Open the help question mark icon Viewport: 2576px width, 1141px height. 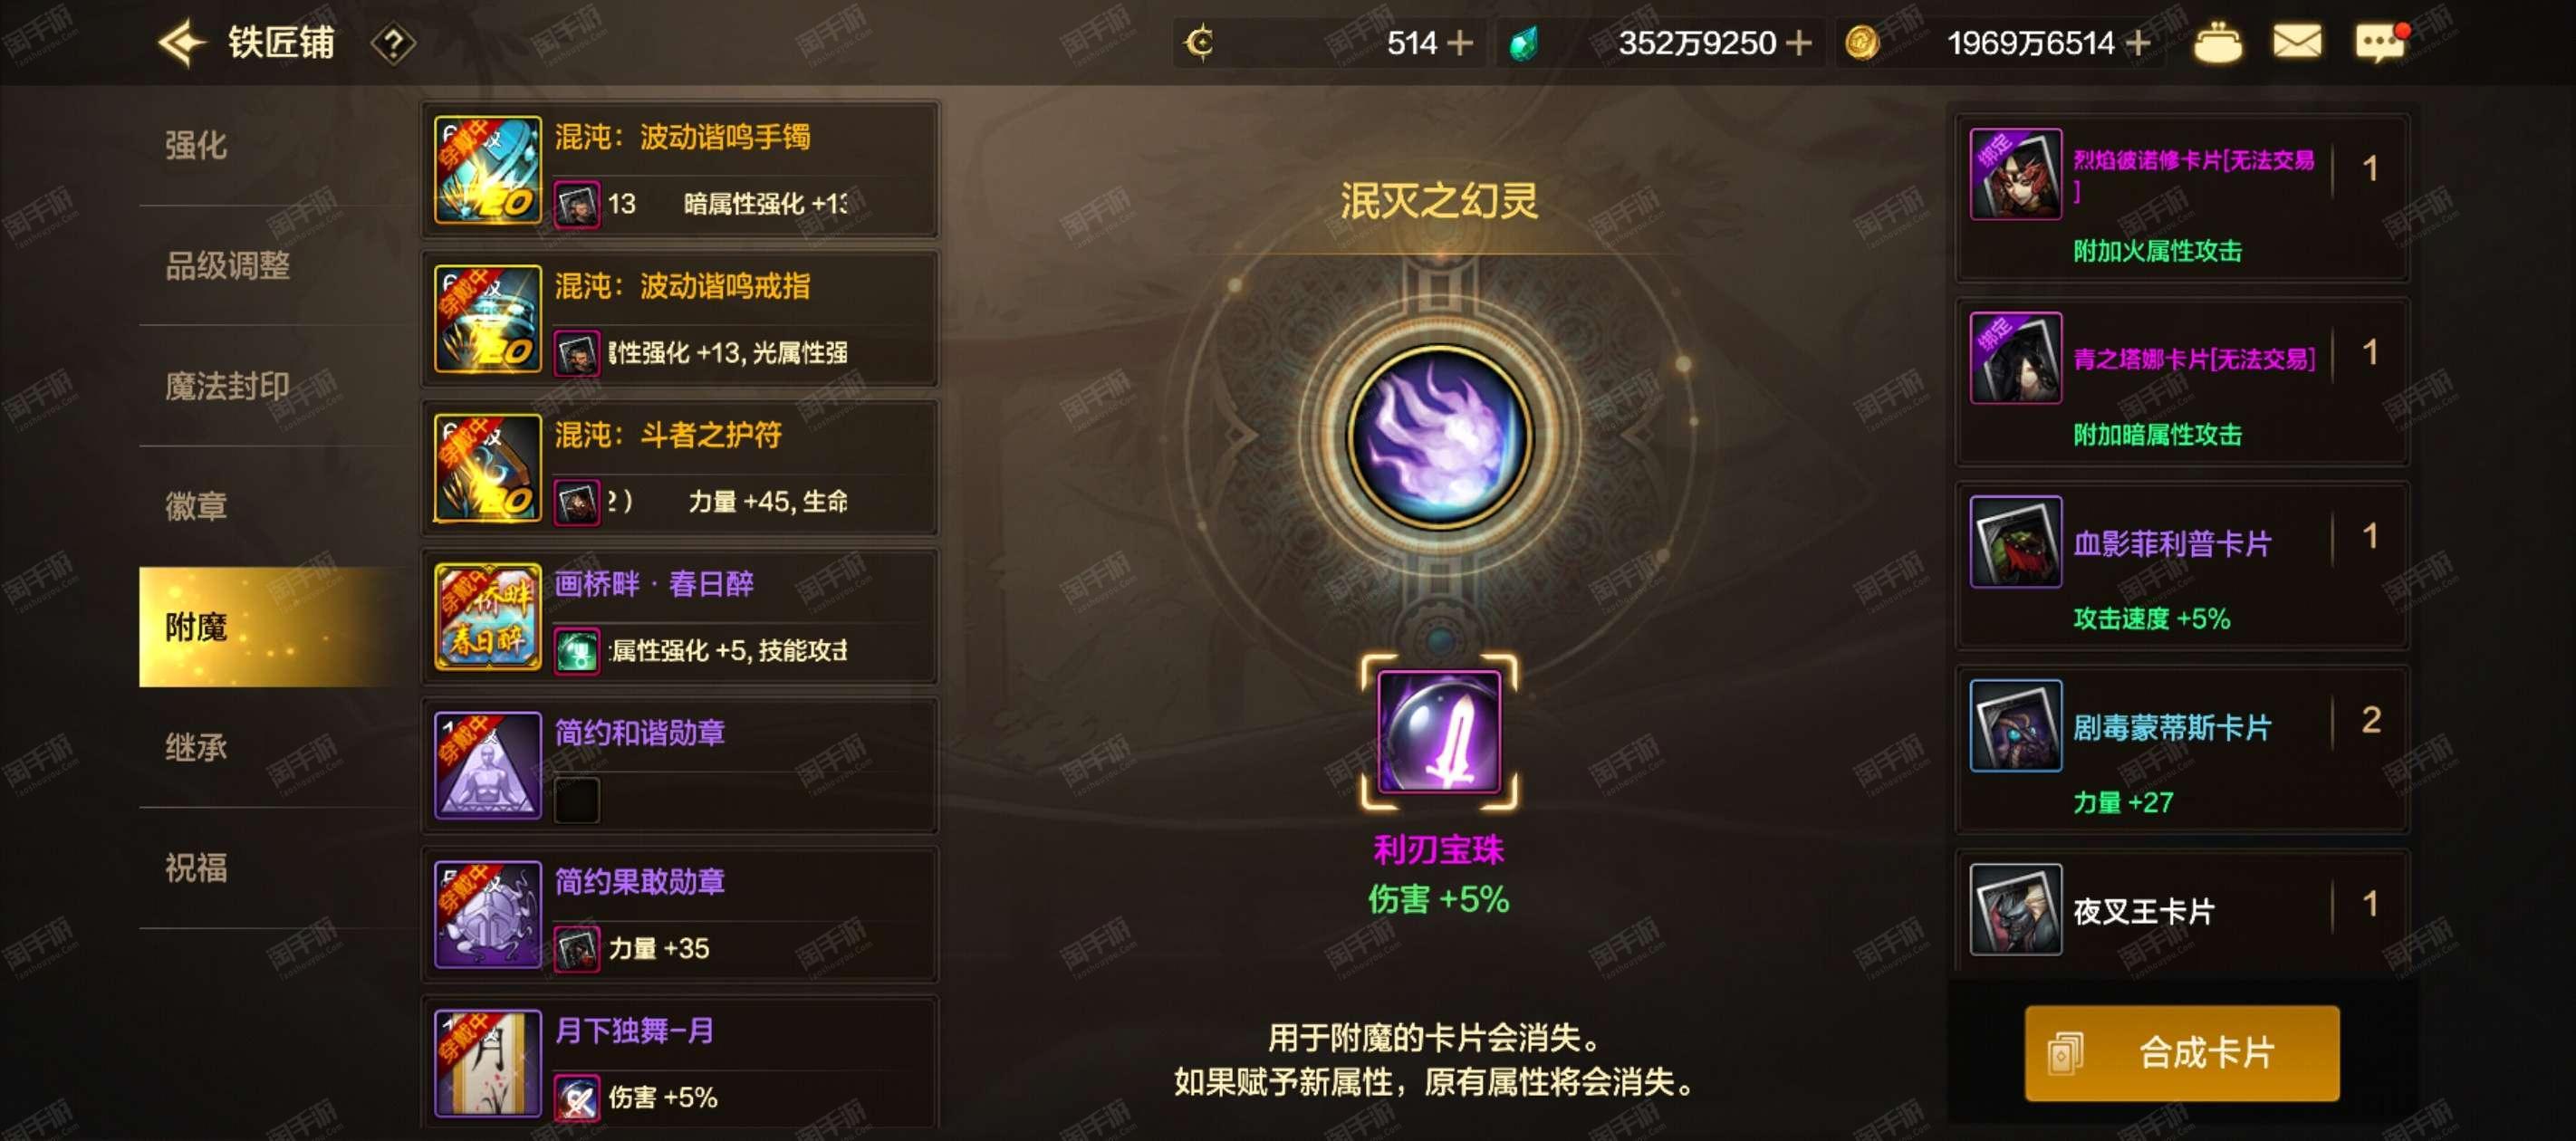click(393, 44)
